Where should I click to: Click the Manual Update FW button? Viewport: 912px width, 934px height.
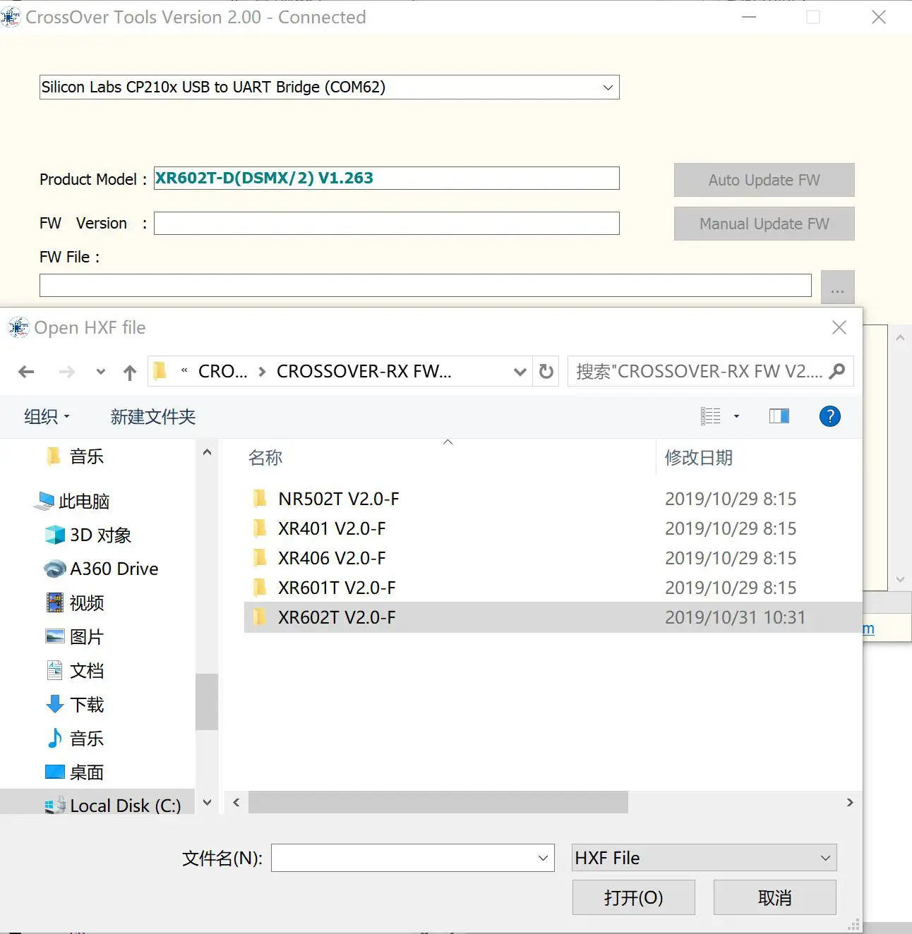pyautogui.click(x=764, y=224)
